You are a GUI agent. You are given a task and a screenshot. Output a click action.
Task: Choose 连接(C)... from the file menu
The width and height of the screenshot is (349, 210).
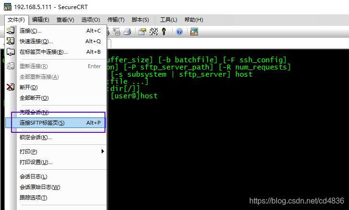pyautogui.click(x=56, y=31)
